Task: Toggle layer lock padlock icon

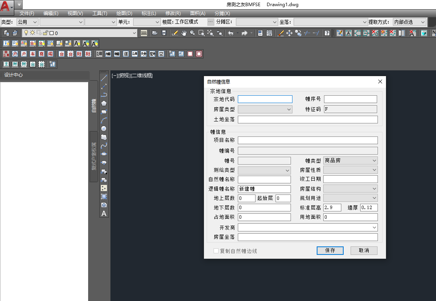Action: (x=46, y=33)
